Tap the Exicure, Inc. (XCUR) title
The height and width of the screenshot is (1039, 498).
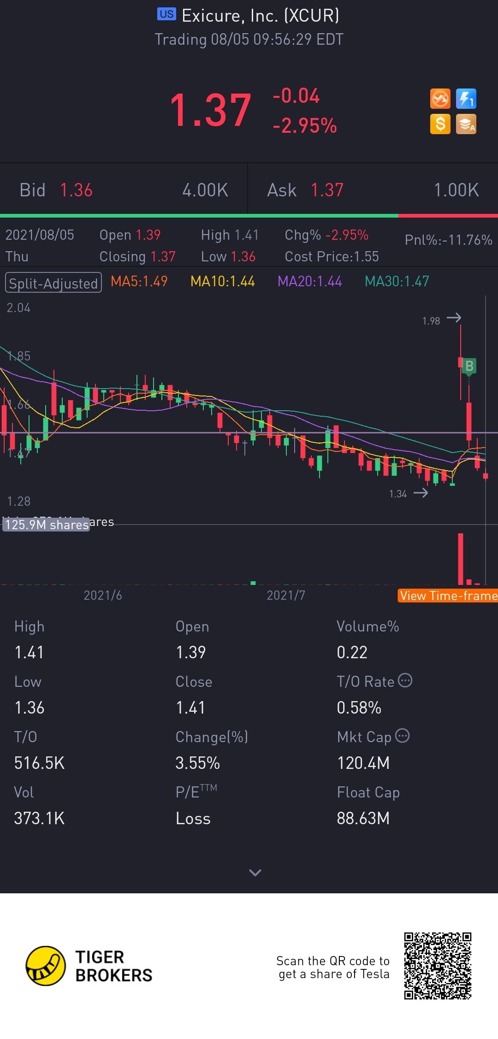tap(261, 16)
